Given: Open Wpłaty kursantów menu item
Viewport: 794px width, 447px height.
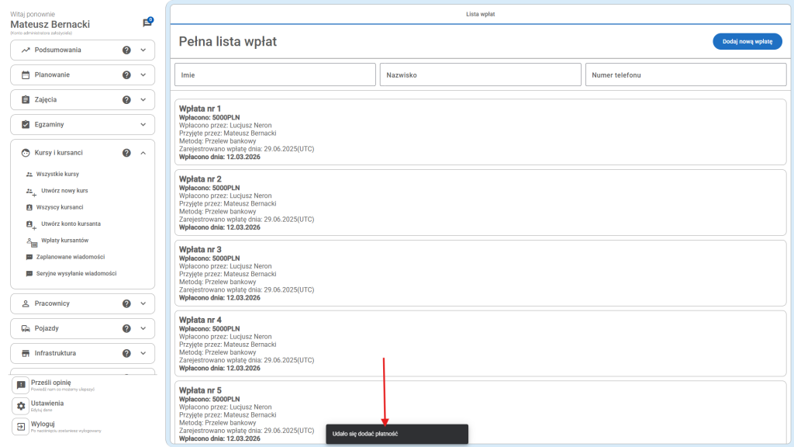Looking at the screenshot, I should point(64,241).
